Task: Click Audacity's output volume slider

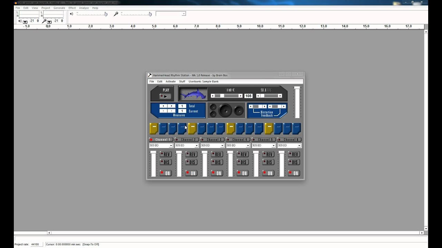Action: pos(92,14)
